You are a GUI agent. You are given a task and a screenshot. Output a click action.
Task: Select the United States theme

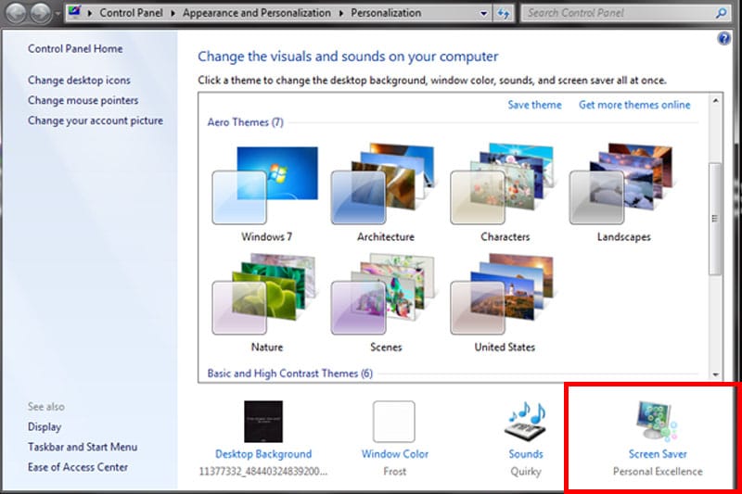[505, 303]
